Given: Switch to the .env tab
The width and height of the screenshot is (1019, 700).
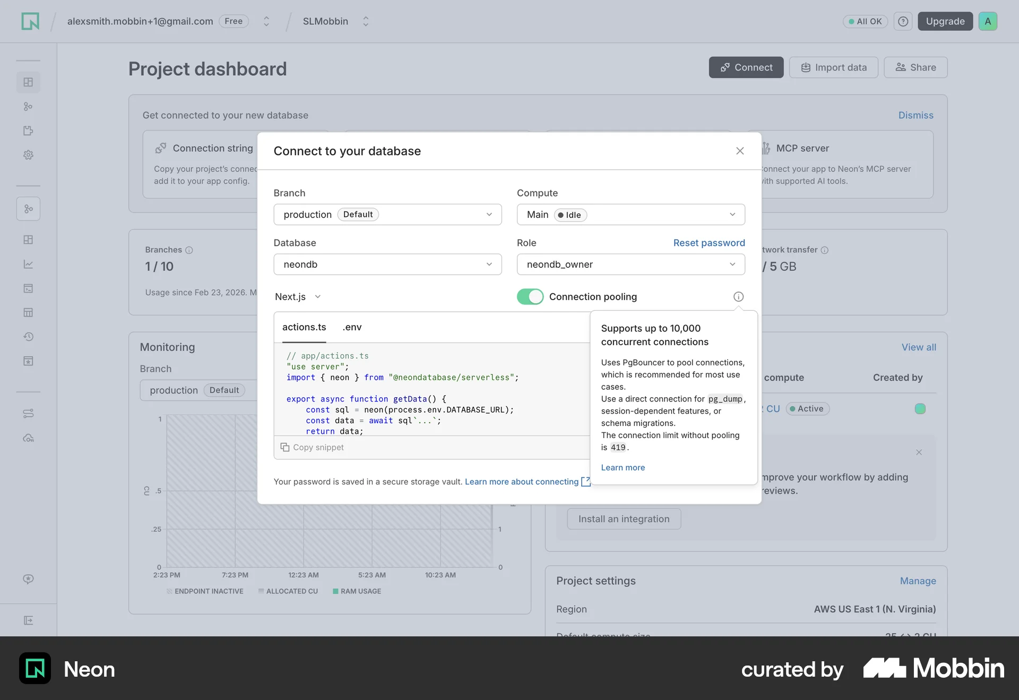Looking at the screenshot, I should (x=352, y=327).
